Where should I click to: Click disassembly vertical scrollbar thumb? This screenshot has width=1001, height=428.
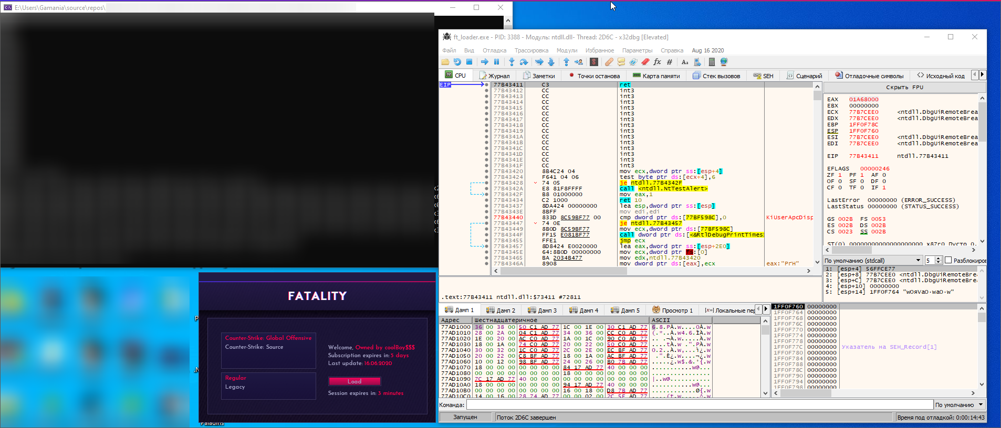point(817,95)
